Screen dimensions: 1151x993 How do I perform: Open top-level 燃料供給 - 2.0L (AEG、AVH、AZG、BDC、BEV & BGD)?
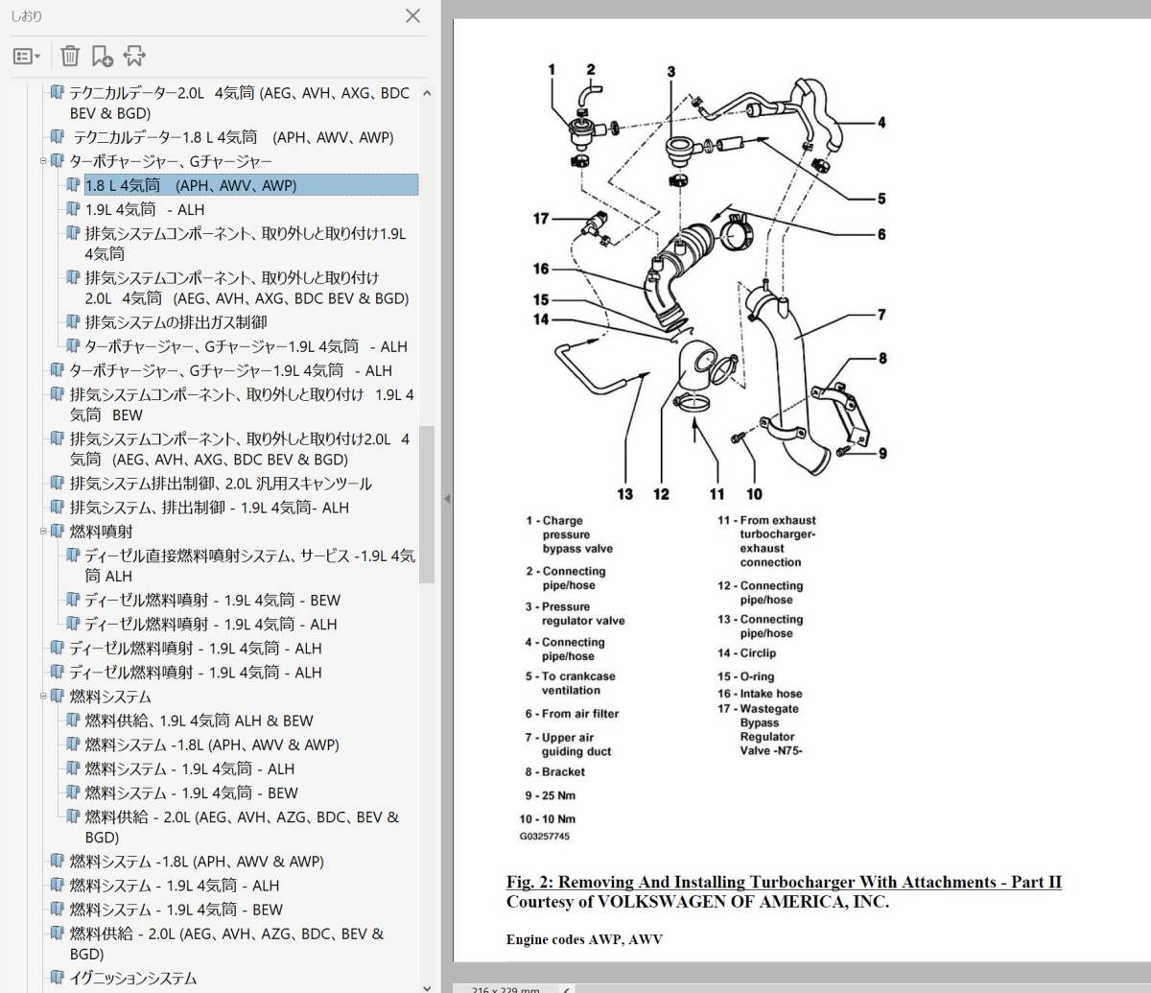coord(226,944)
